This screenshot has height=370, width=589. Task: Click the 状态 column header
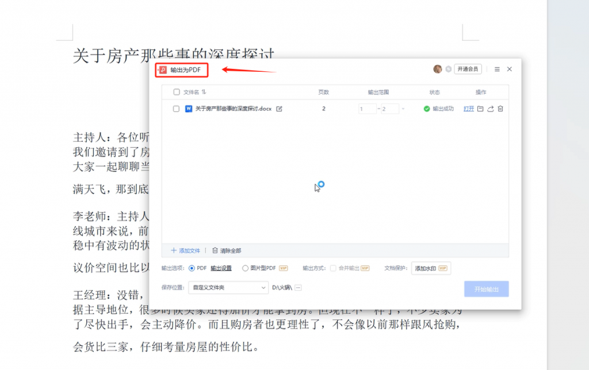point(435,92)
